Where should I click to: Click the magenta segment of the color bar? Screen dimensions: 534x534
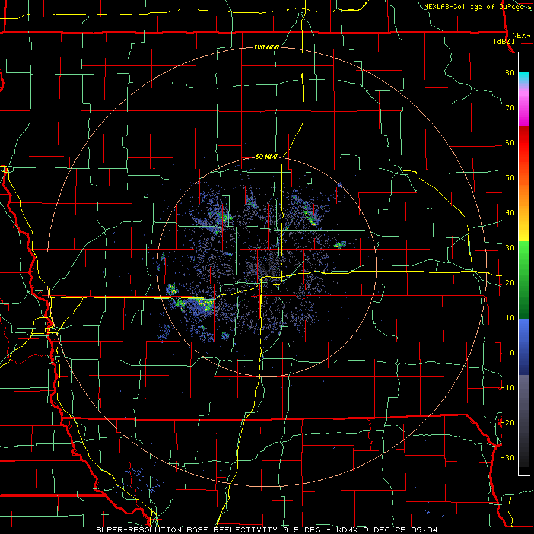pyautogui.click(x=524, y=107)
